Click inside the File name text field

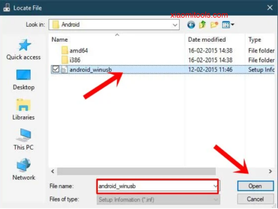click(x=153, y=186)
